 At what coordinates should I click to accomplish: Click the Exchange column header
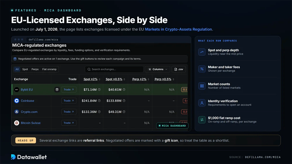pos(21,79)
